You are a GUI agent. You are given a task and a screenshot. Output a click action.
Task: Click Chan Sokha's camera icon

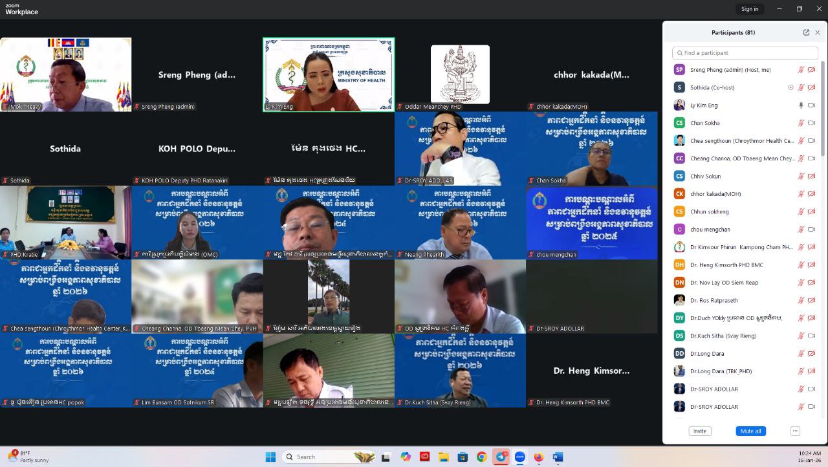(811, 123)
